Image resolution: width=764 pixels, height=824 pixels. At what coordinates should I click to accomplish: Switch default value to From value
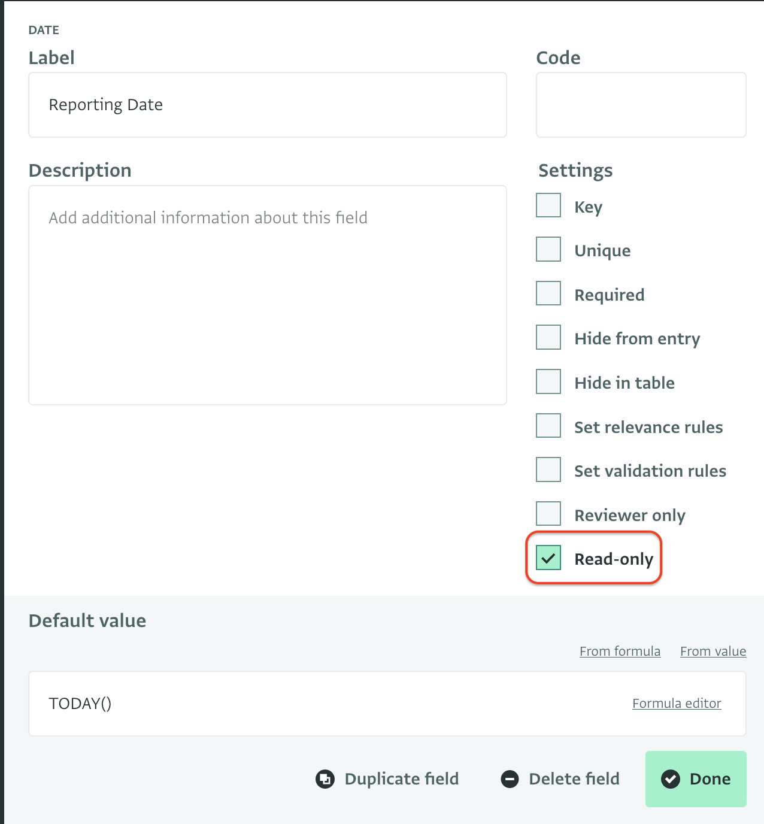pos(713,651)
